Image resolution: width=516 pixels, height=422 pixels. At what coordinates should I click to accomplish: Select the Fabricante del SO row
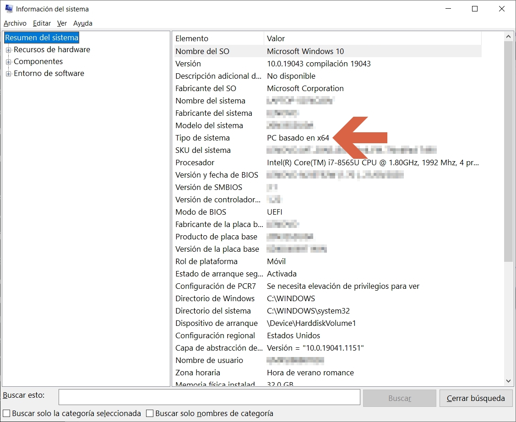(x=328, y=88)
